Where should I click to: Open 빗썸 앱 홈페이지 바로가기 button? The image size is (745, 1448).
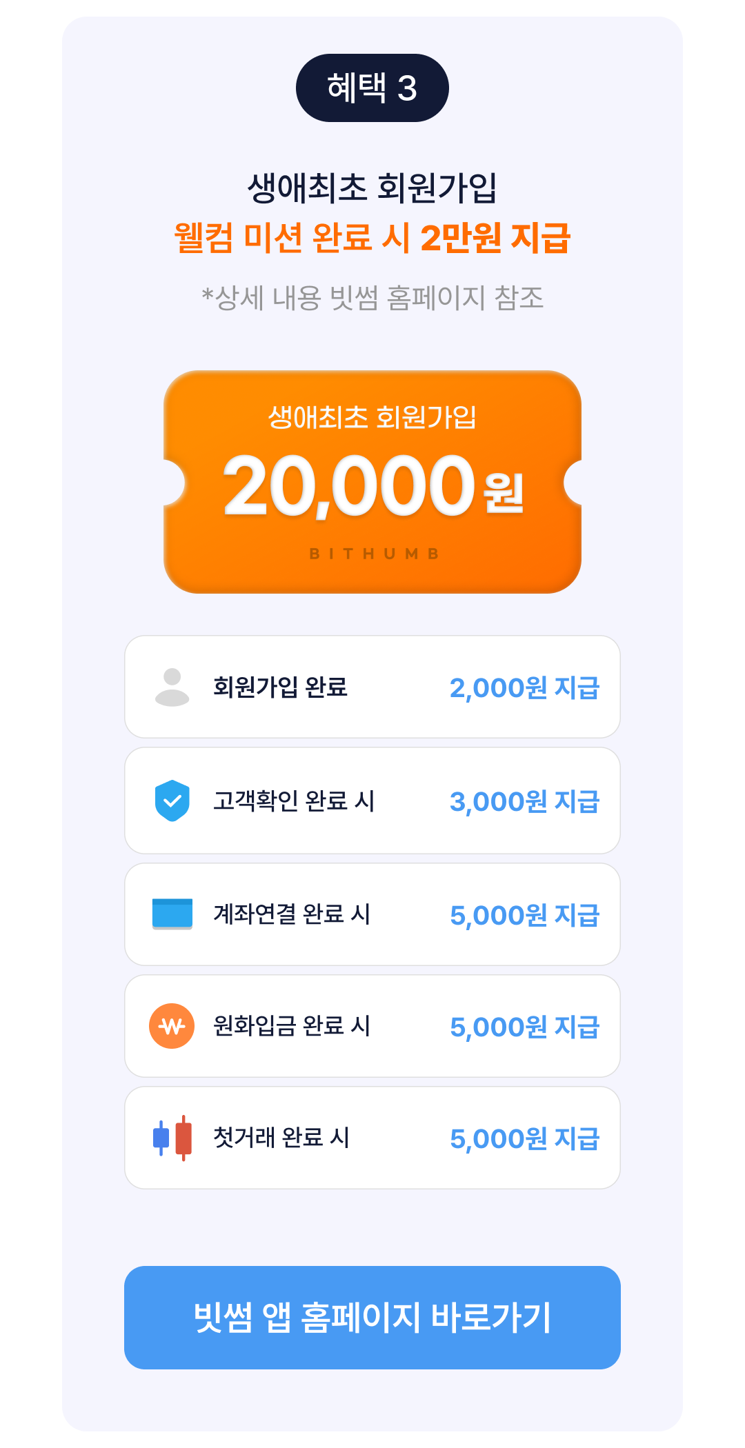(x=372, y=1318)
